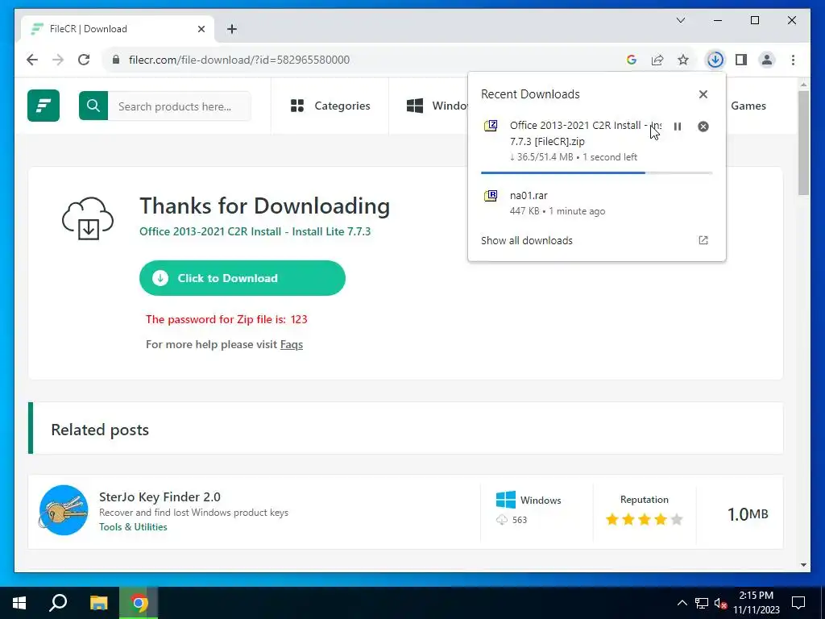Share this page via share icon
The width and height of the screenshot is (825, 619).
tap(657, 60)
